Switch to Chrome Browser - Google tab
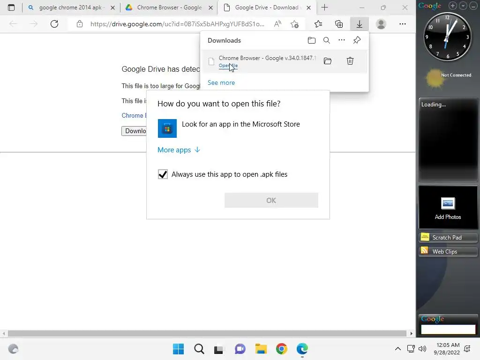This screenshot has height=360, width=480. (x=169, y=7)
